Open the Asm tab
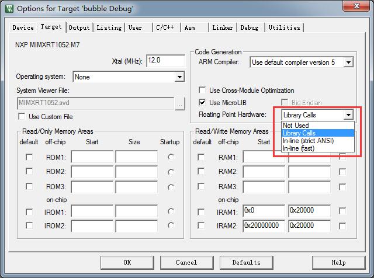Screen dimensions: 374x278 (x=189, y=27)
